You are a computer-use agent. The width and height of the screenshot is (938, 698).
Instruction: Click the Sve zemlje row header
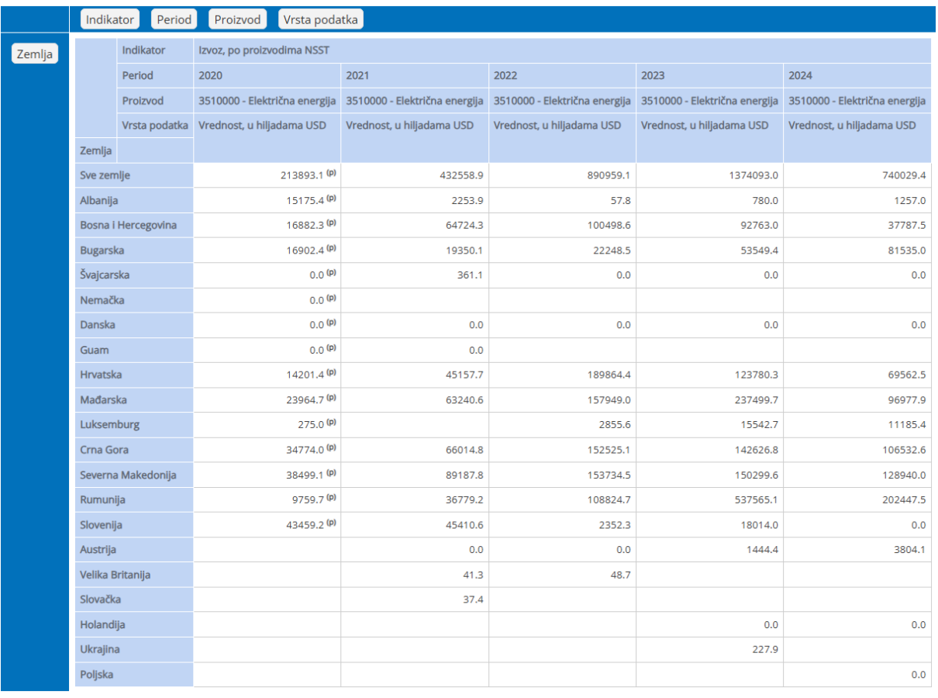click(x=105, y=175)
